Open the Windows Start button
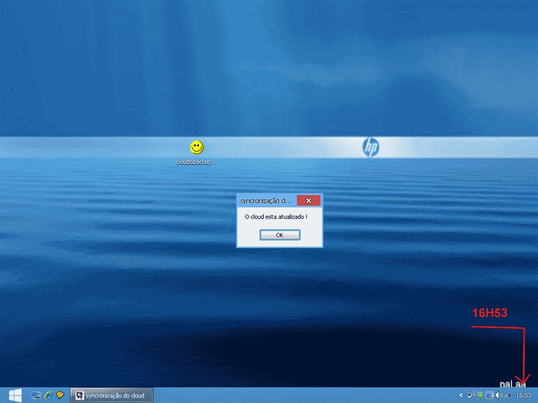 pos(15,396)
